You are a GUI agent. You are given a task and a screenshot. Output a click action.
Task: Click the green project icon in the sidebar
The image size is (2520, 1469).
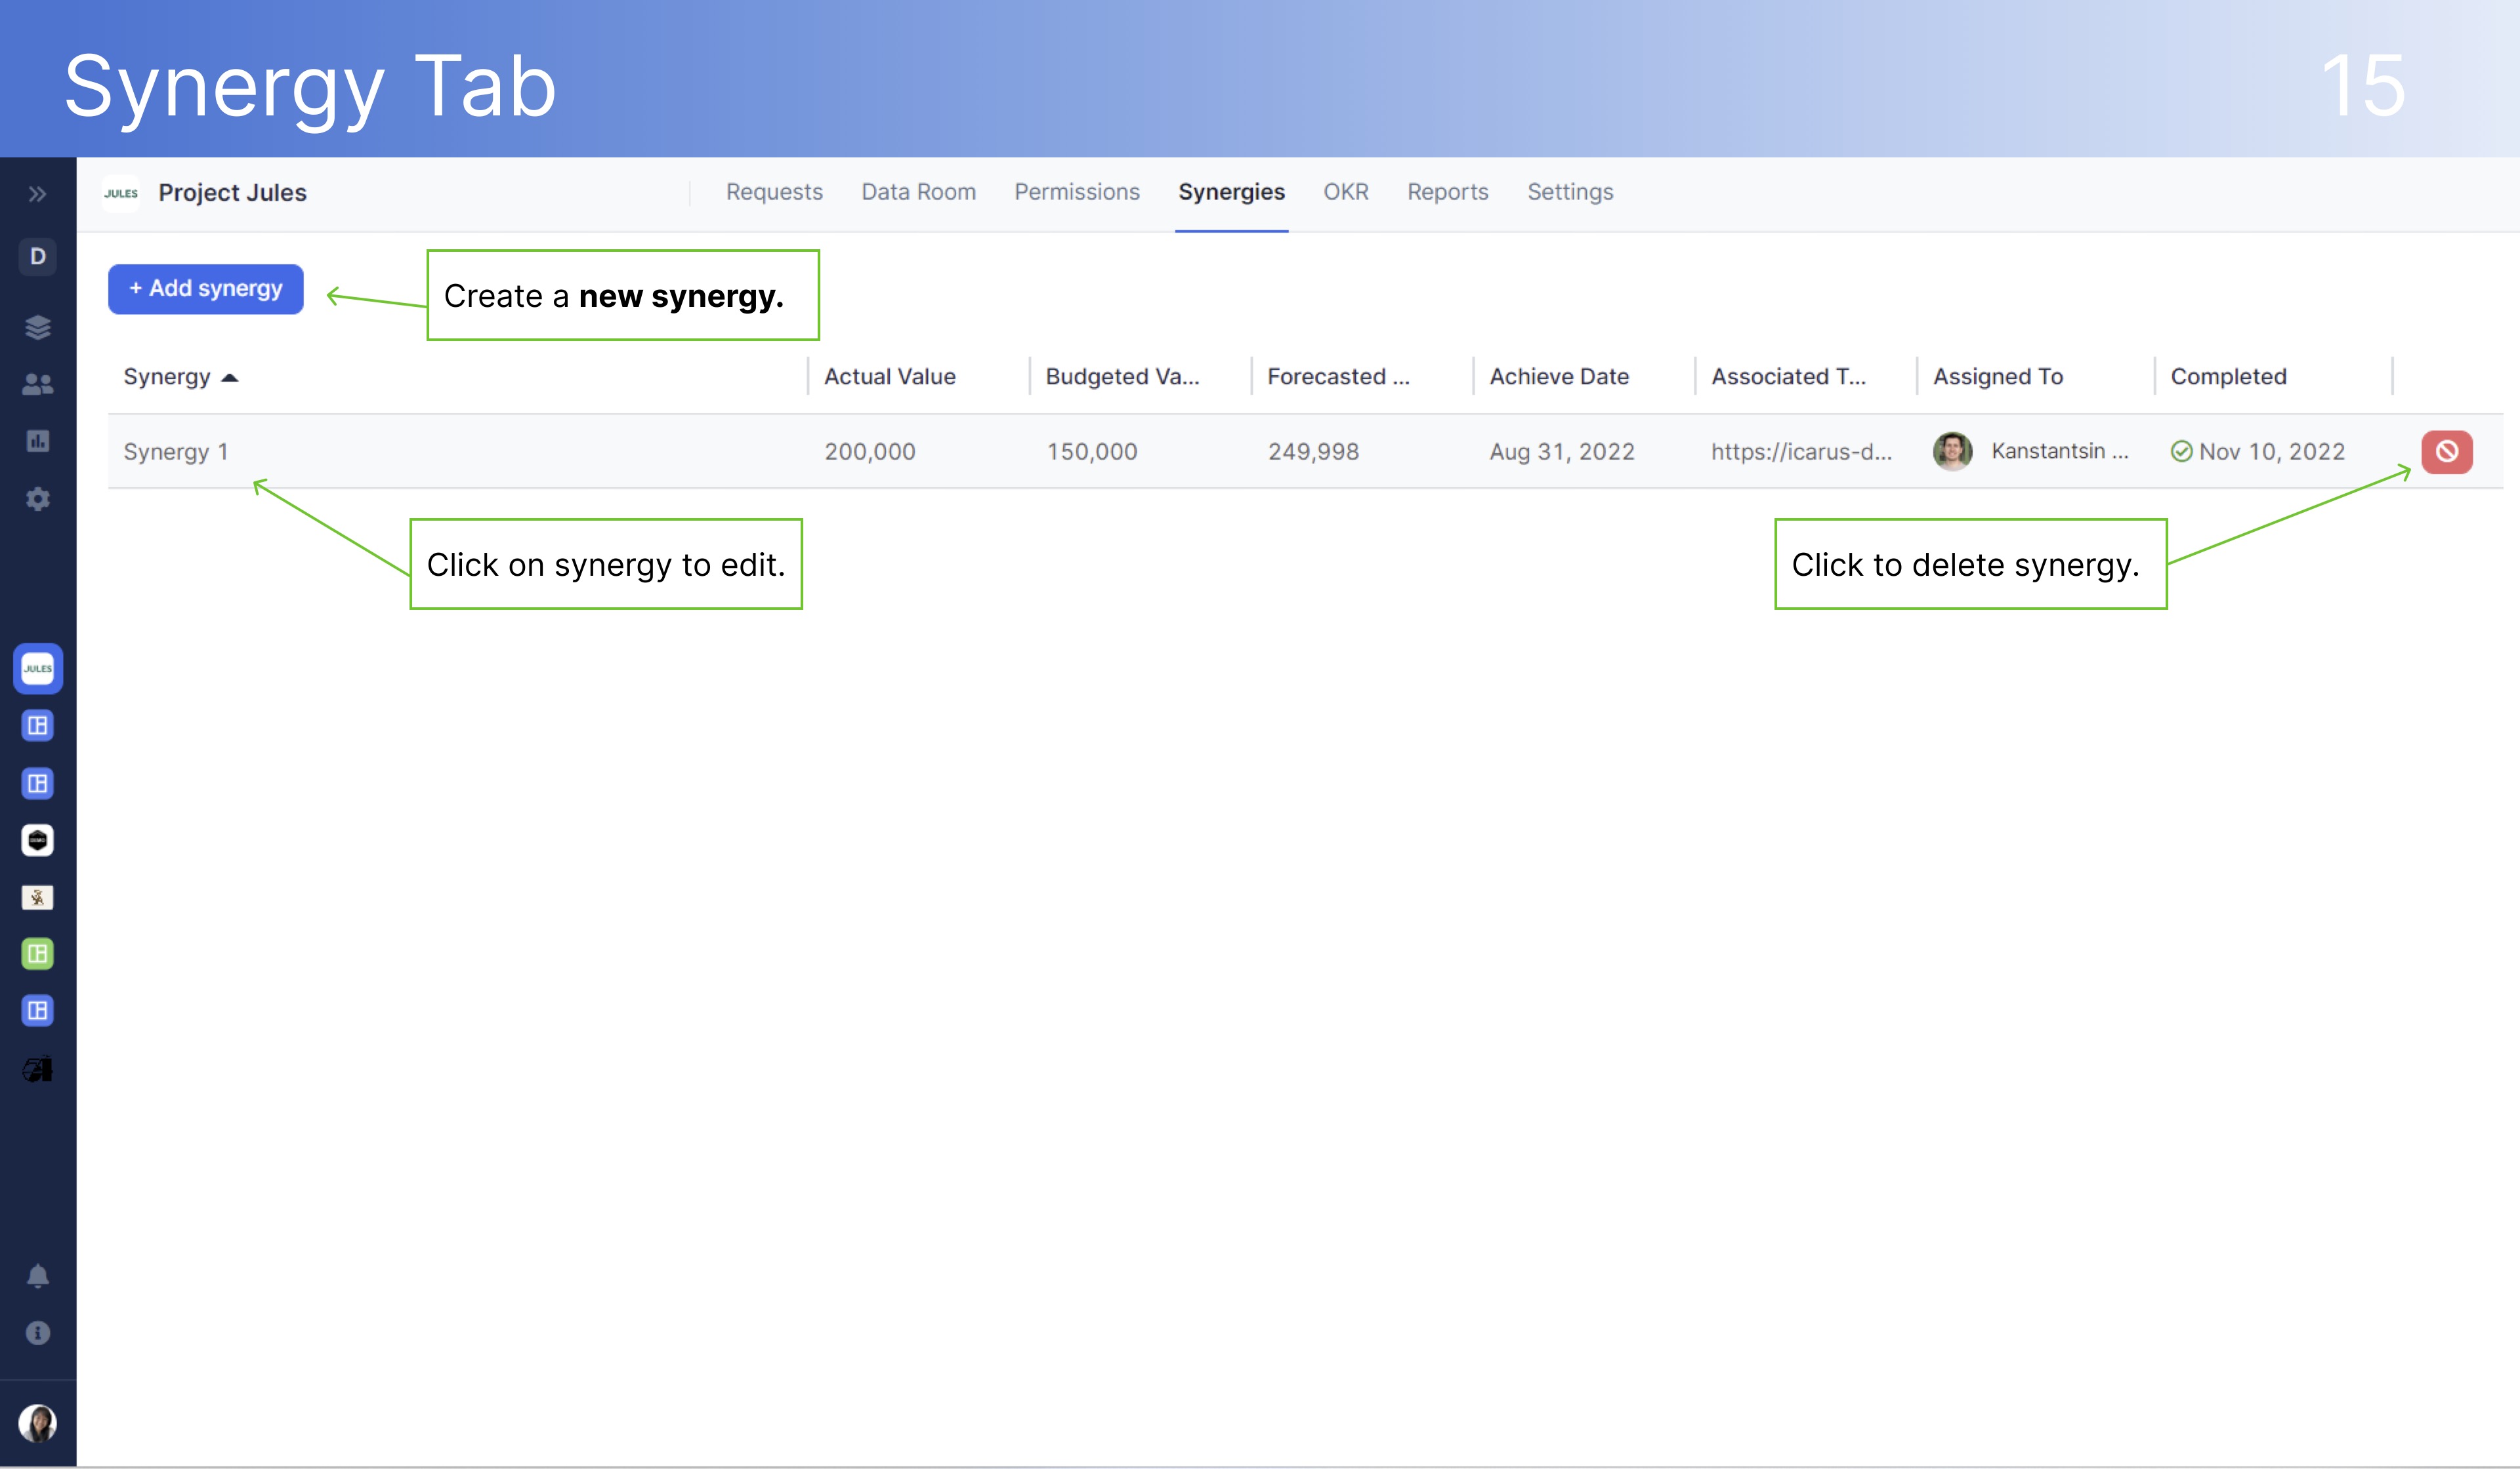[x=37, y=954]
